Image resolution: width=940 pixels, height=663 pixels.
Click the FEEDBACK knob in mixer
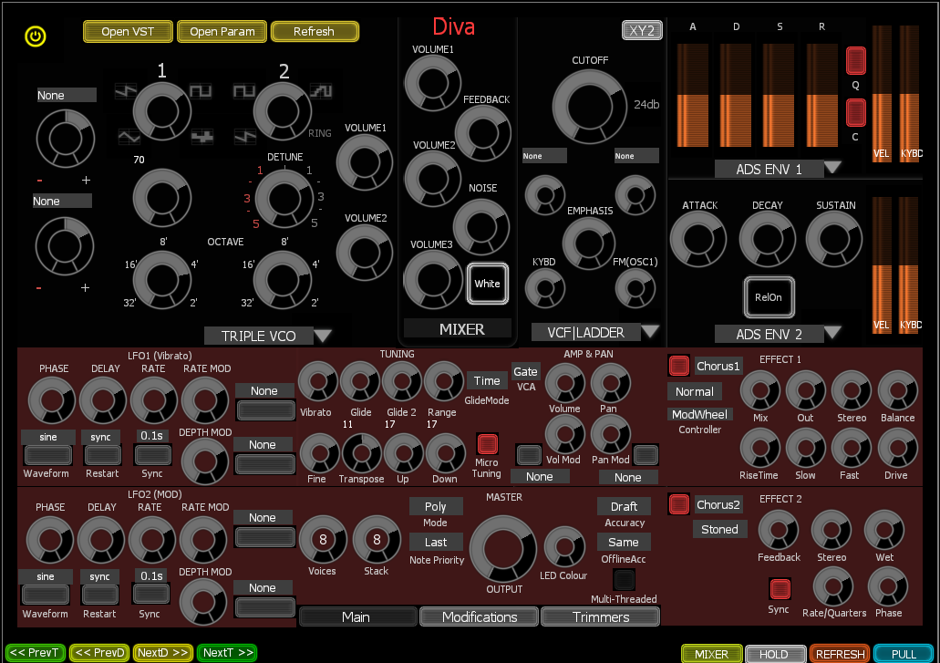482,134
